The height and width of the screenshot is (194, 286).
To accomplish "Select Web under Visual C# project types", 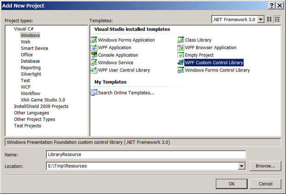I will point(25,42).
